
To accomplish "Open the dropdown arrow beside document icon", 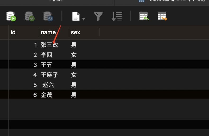I will coord(84,19).
